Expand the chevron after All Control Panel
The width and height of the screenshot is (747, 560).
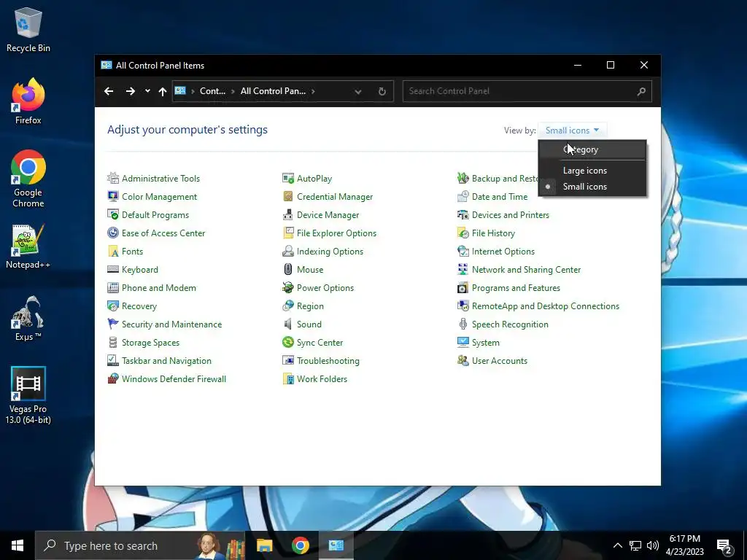tap(313, 91)
